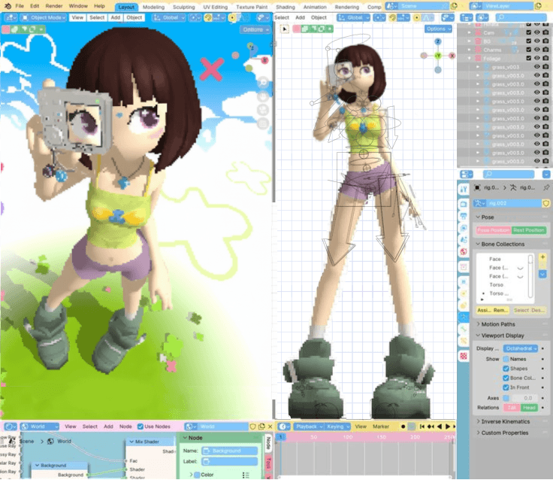Open the Texture properties checker icon
553x480 pixels.
point(464,356)
